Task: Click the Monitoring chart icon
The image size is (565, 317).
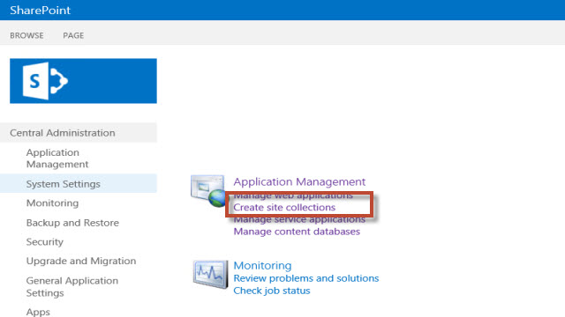Action: [210, 274]
